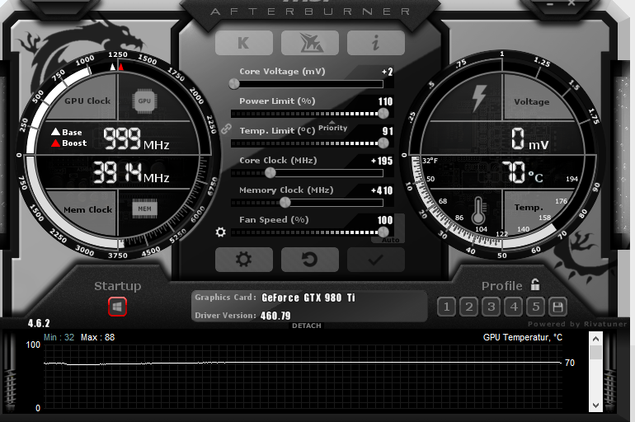The image size is (635, 422).
Task: Click the Profile label
Action: [x=501, y=286]
